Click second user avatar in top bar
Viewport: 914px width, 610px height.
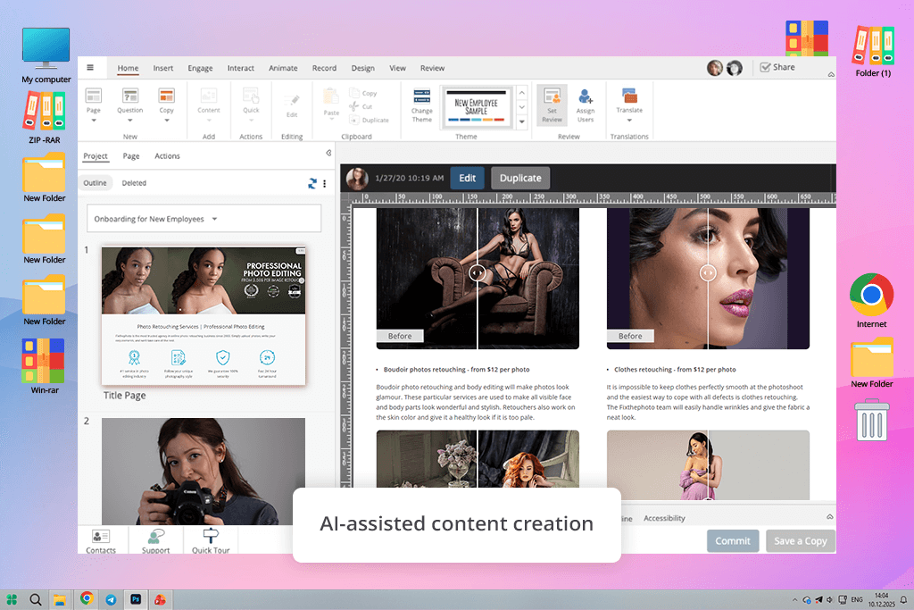(x=735, y=68)
